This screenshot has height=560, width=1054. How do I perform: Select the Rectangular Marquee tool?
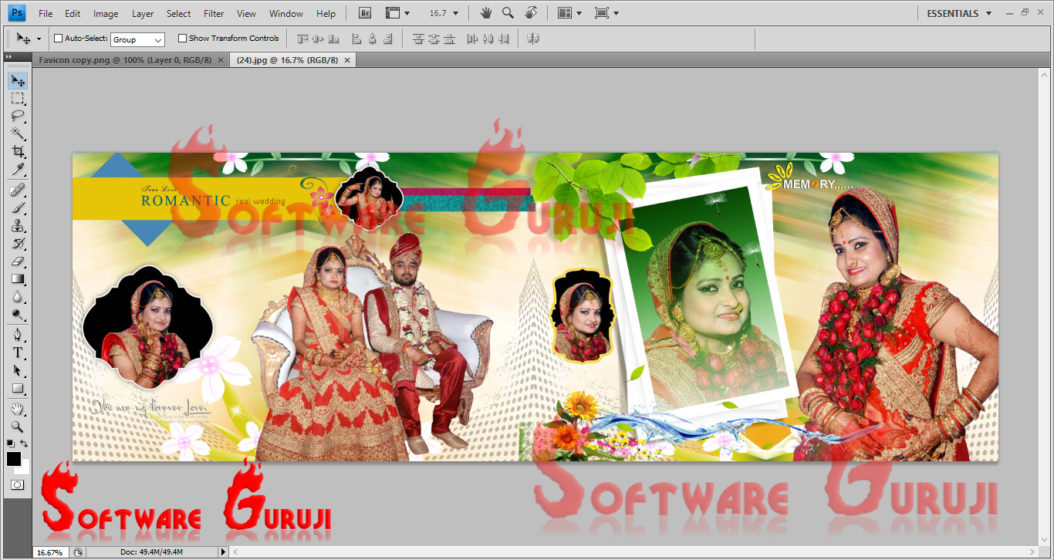(18, 99)
